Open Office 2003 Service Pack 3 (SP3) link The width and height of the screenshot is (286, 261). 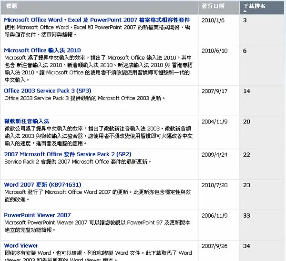(48, 91)
